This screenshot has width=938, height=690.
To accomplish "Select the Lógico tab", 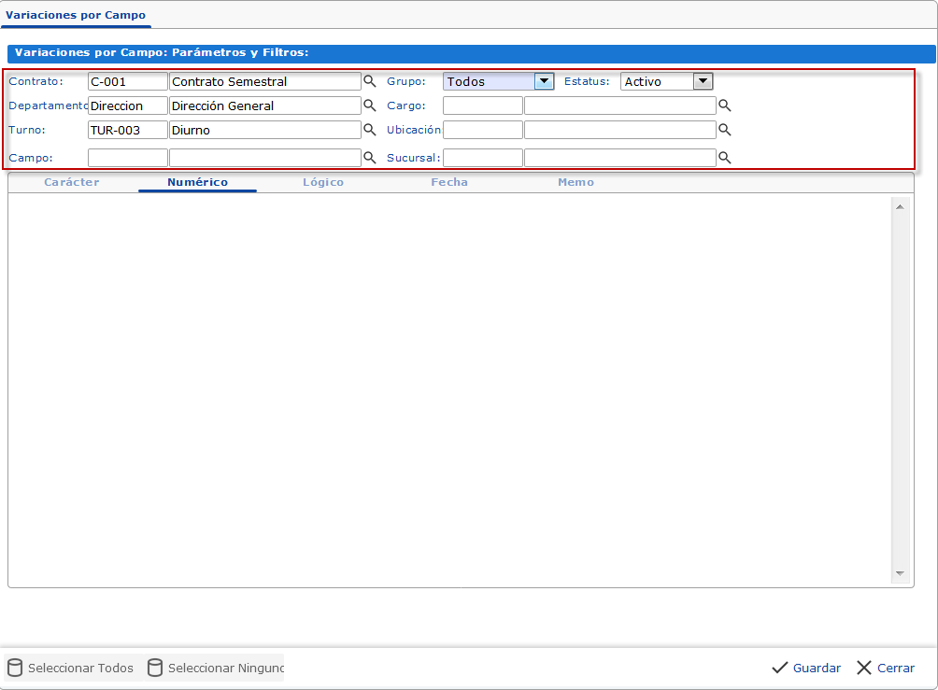I will click(x=323, y=182).
